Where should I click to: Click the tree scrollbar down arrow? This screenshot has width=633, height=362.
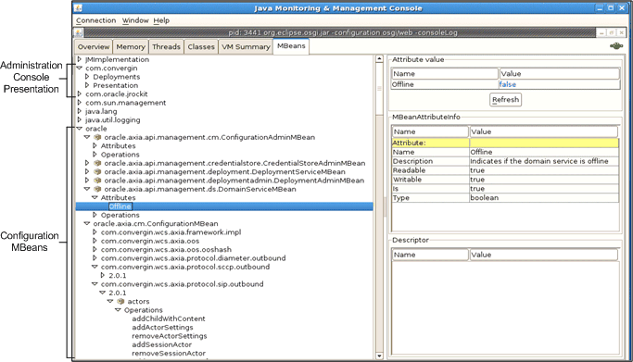coord(379,356)
